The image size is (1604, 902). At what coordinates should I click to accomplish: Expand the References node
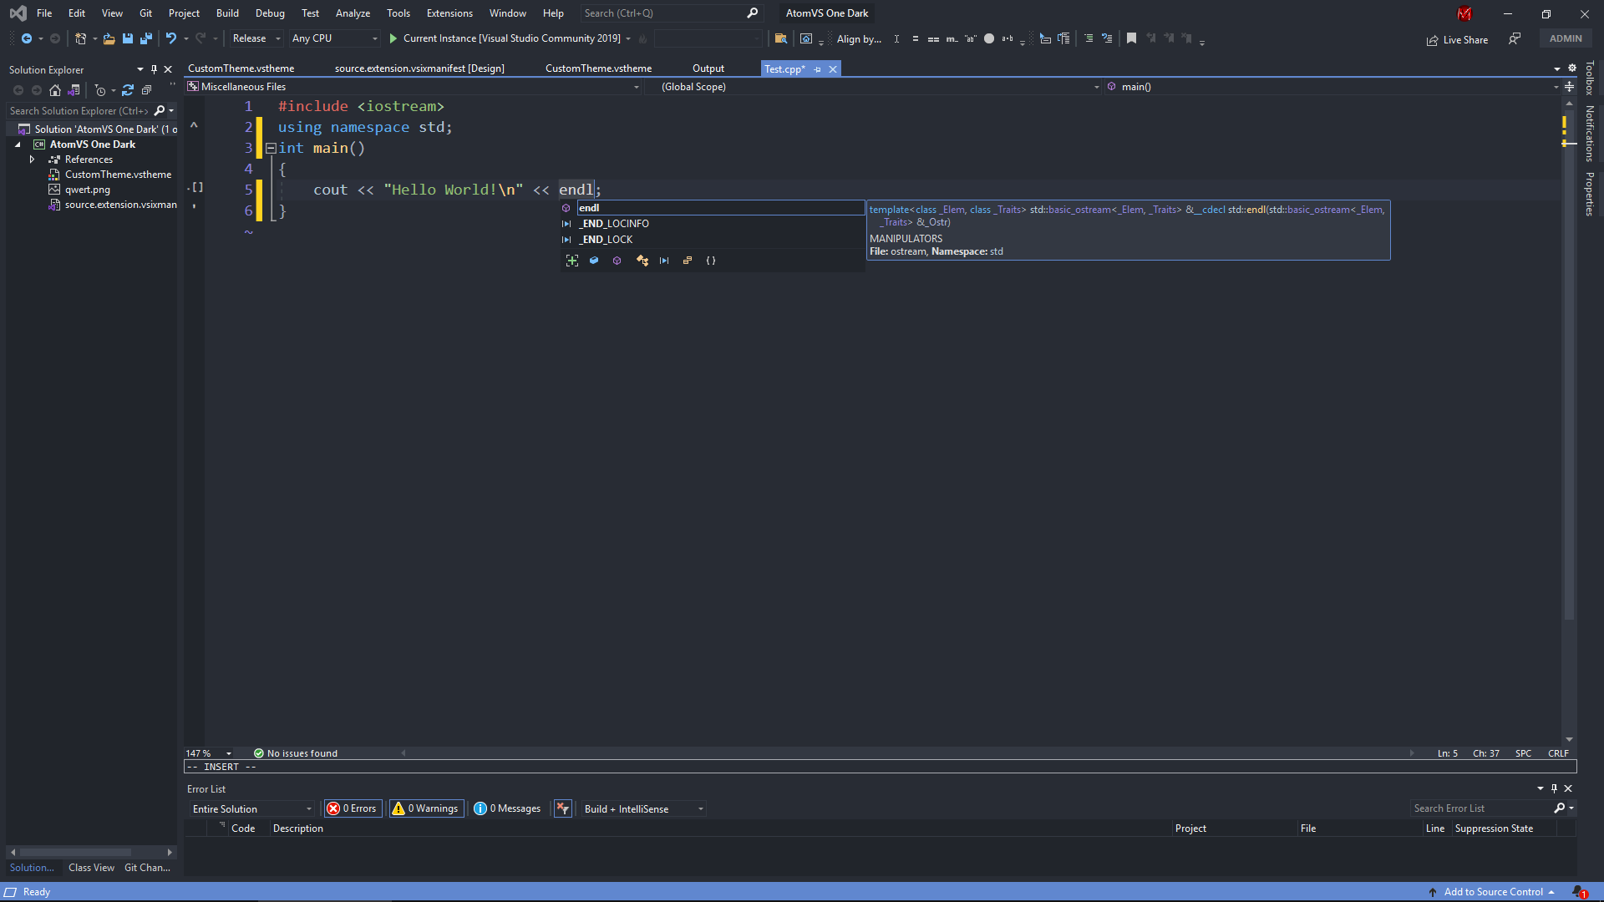(x=33, y=160)
